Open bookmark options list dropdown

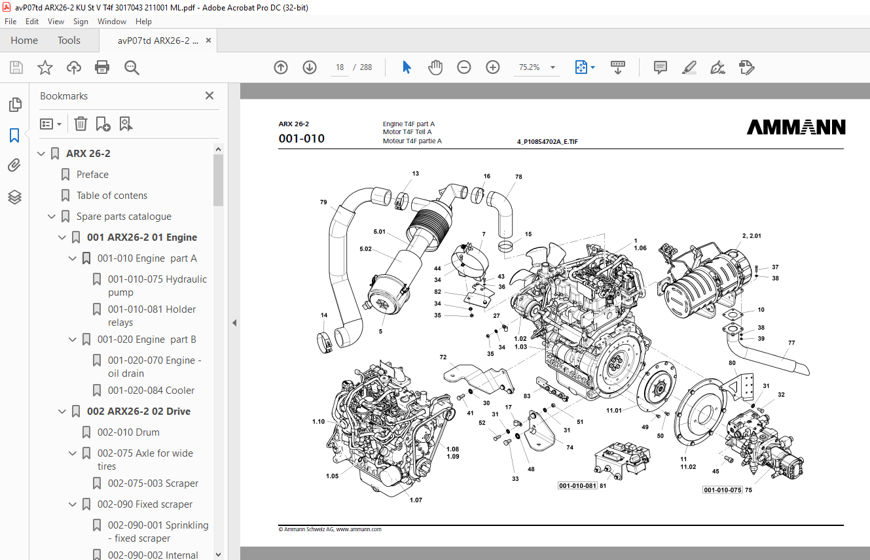pyautogui.click(x=50, y=124)
